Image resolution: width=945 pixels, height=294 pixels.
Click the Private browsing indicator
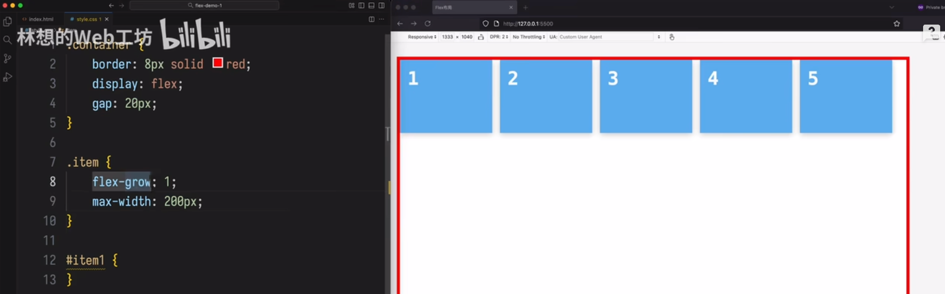tap(930, 7)
